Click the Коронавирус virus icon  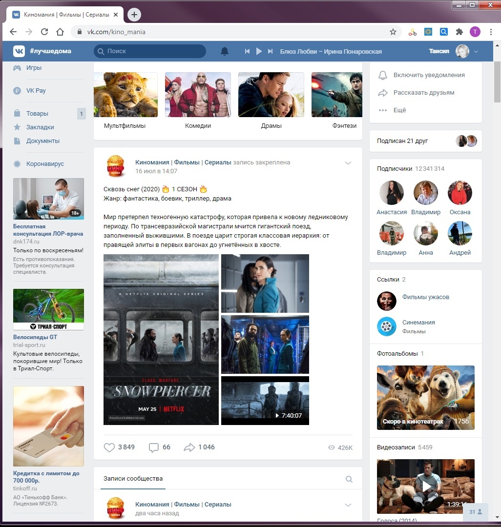[17, 163]
